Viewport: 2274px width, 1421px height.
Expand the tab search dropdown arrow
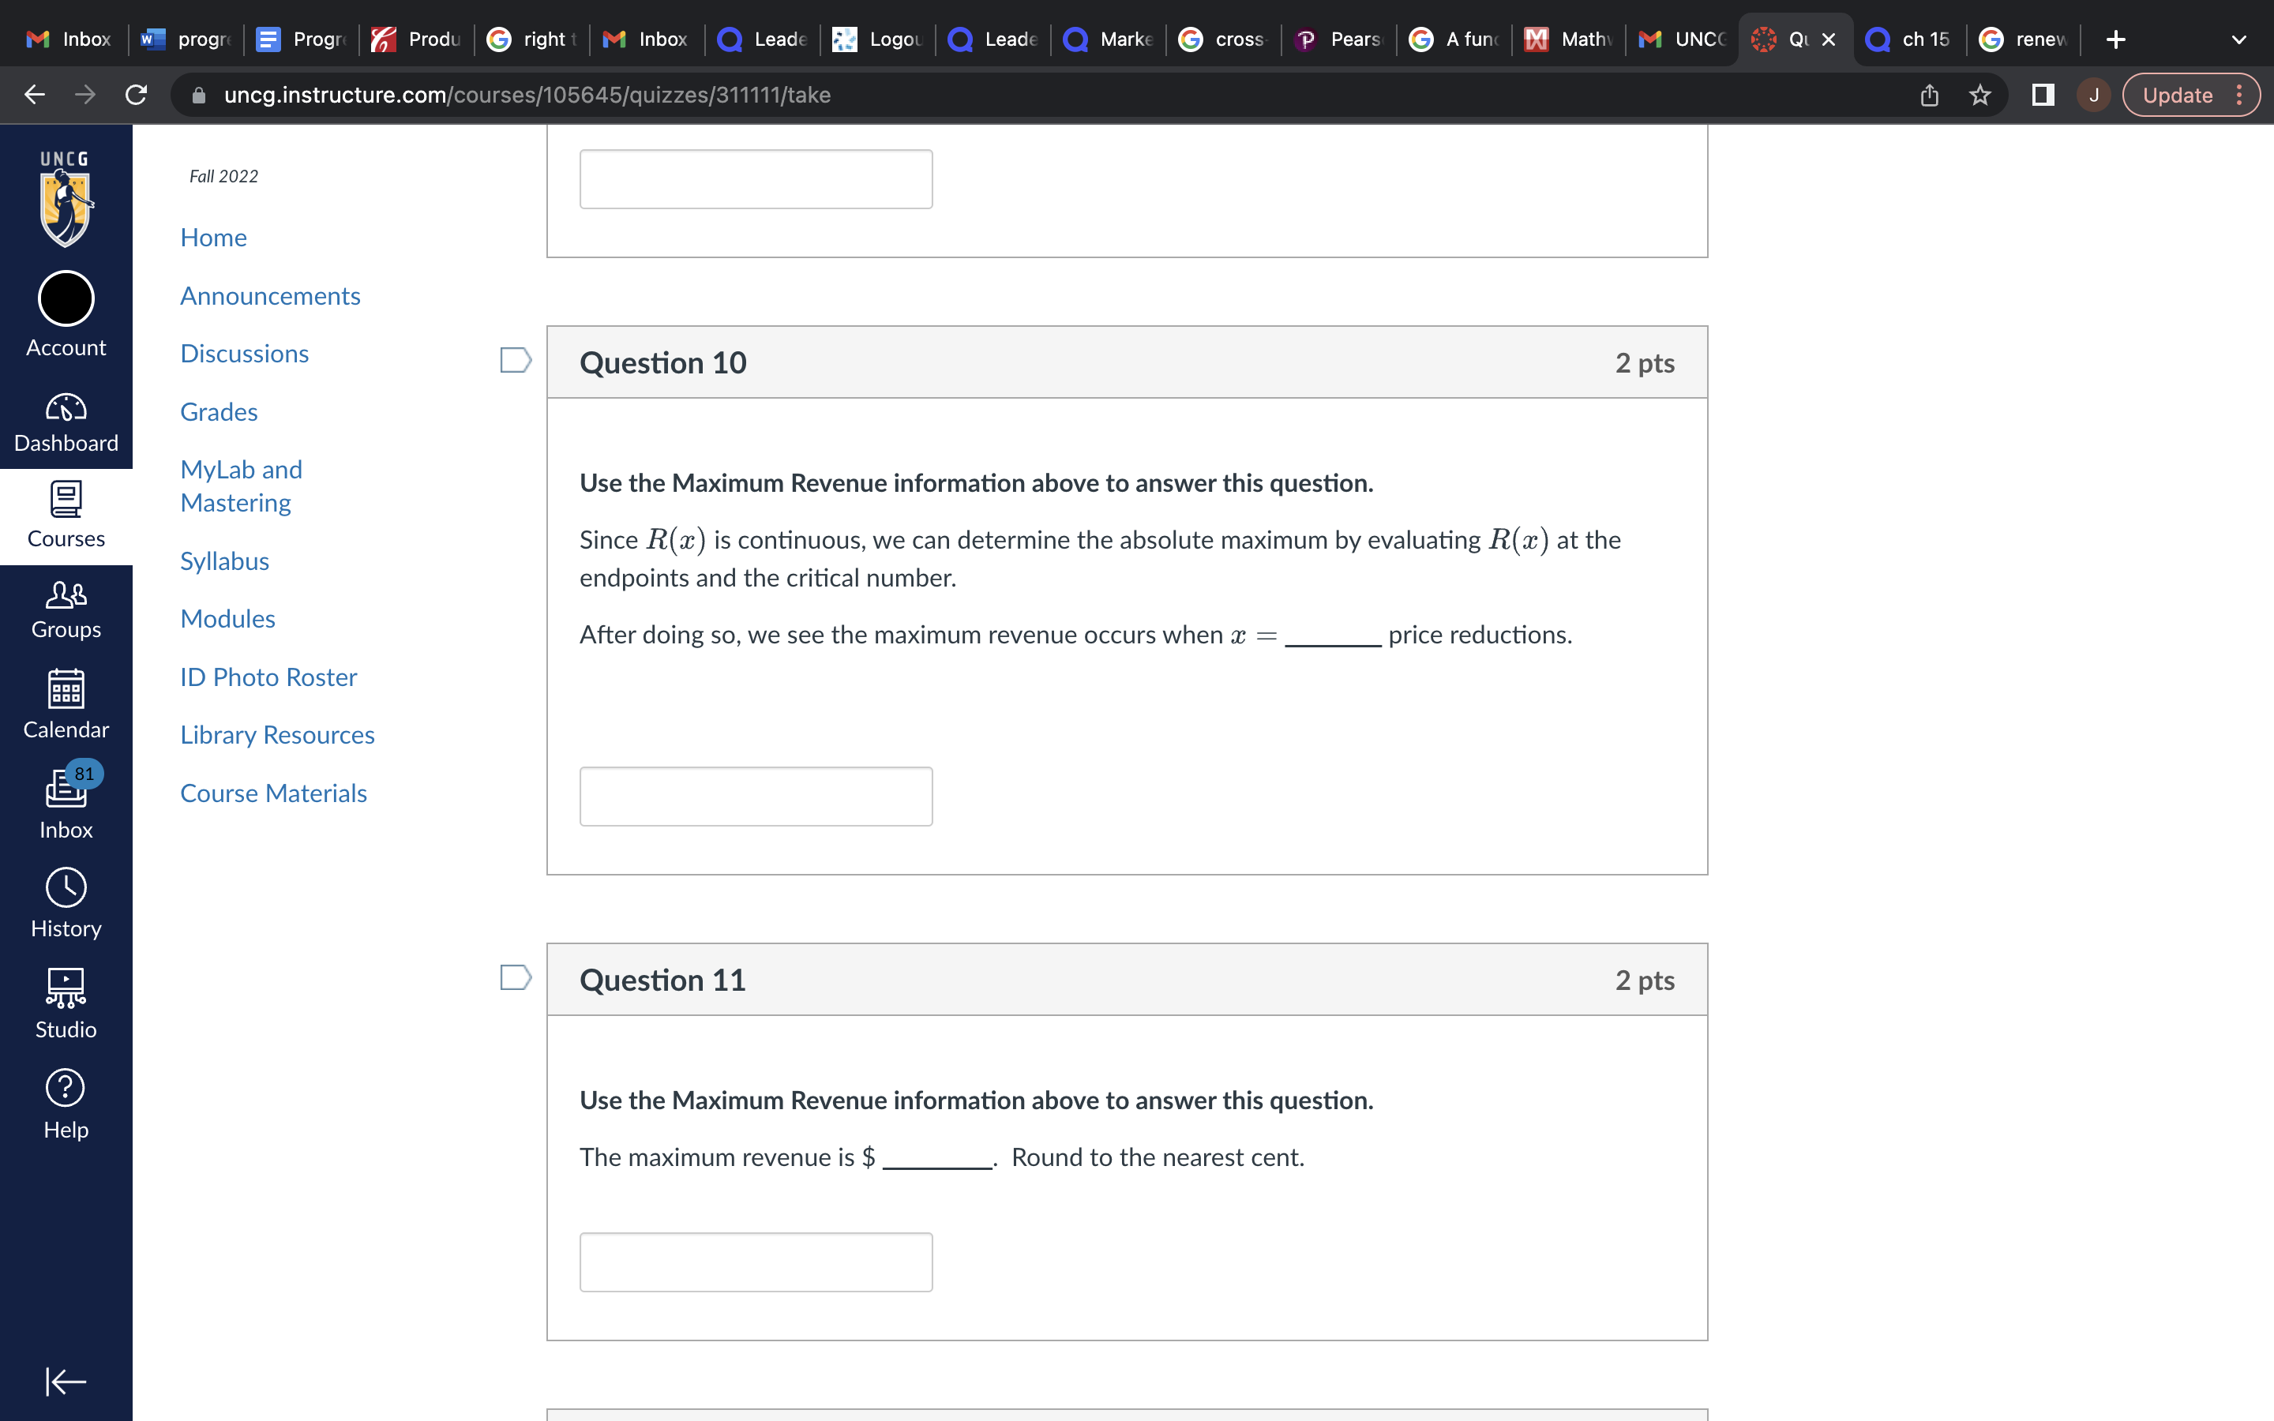coord(2238,39)
